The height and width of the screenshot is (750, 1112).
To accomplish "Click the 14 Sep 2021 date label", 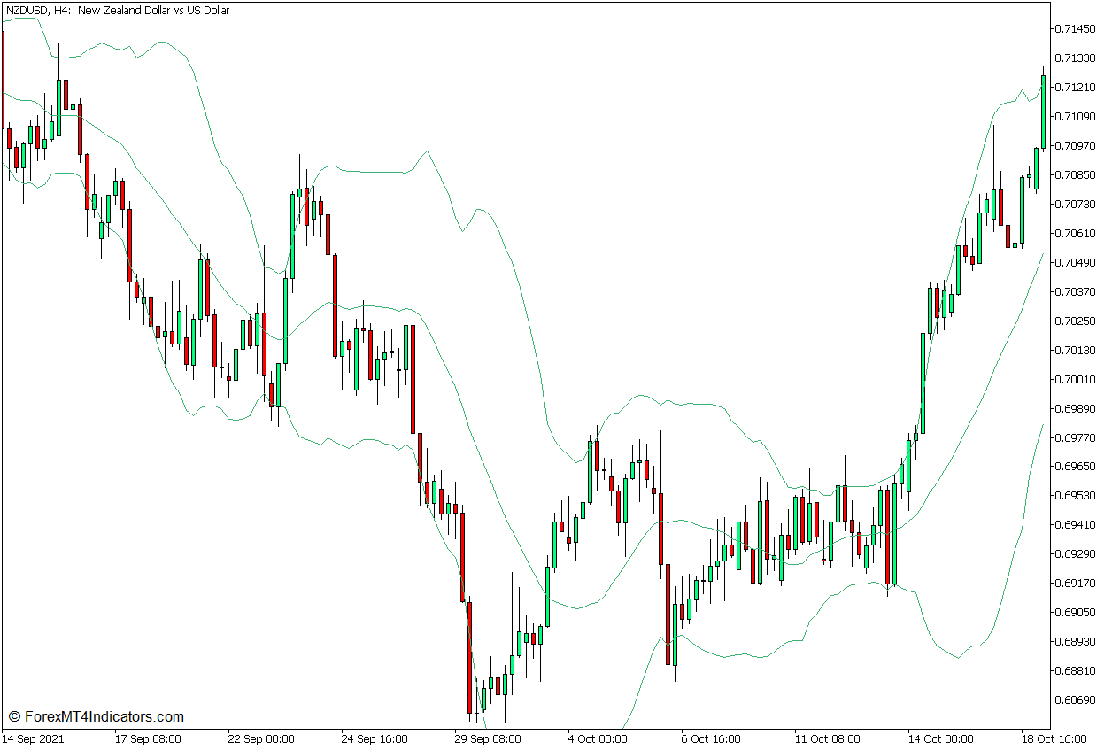I will coord(35,737).
